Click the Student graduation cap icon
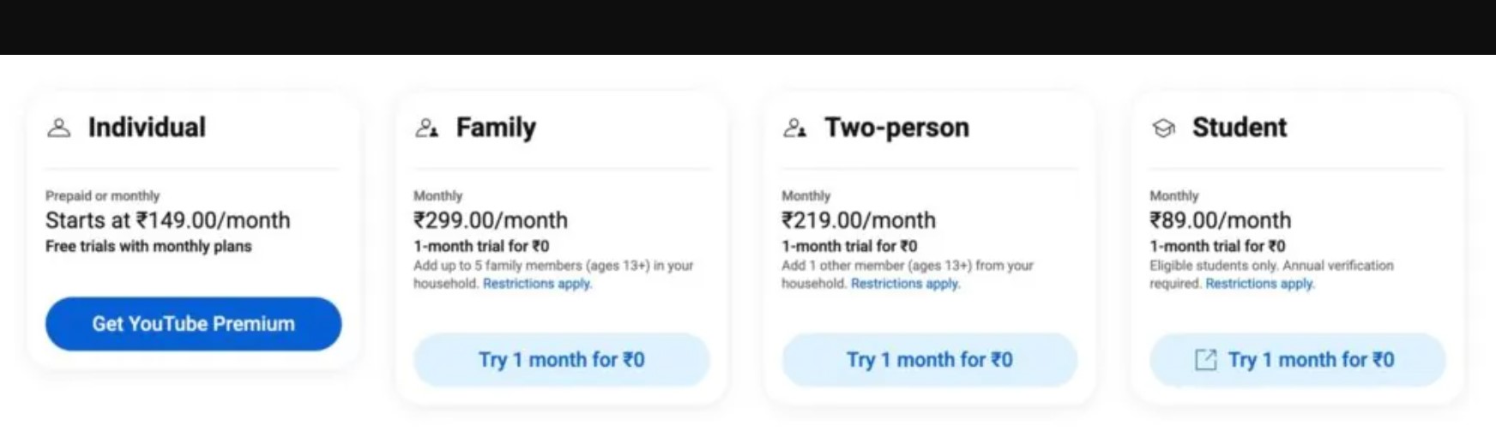Screen dimensions: 1496x438 [x=1163, y=129]
